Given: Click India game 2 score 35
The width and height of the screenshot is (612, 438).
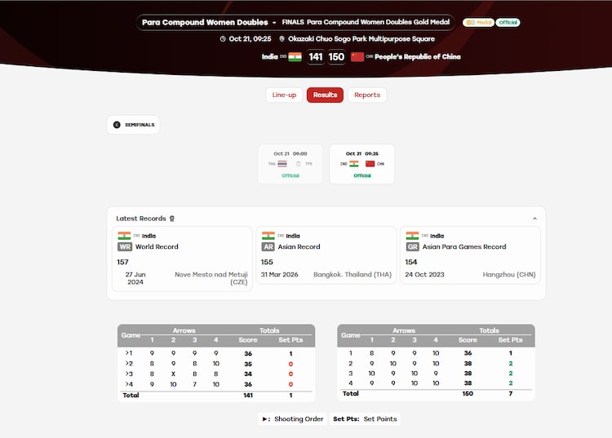Looking at the screenshot, I should 248,364.
